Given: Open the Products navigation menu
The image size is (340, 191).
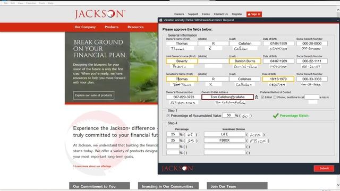Looking at the screenshot, I should (x=112, y=27).
